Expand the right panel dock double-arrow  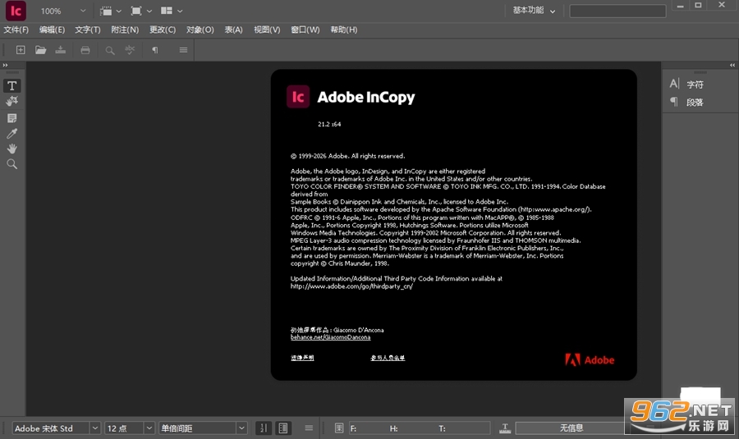pos(732,65)
